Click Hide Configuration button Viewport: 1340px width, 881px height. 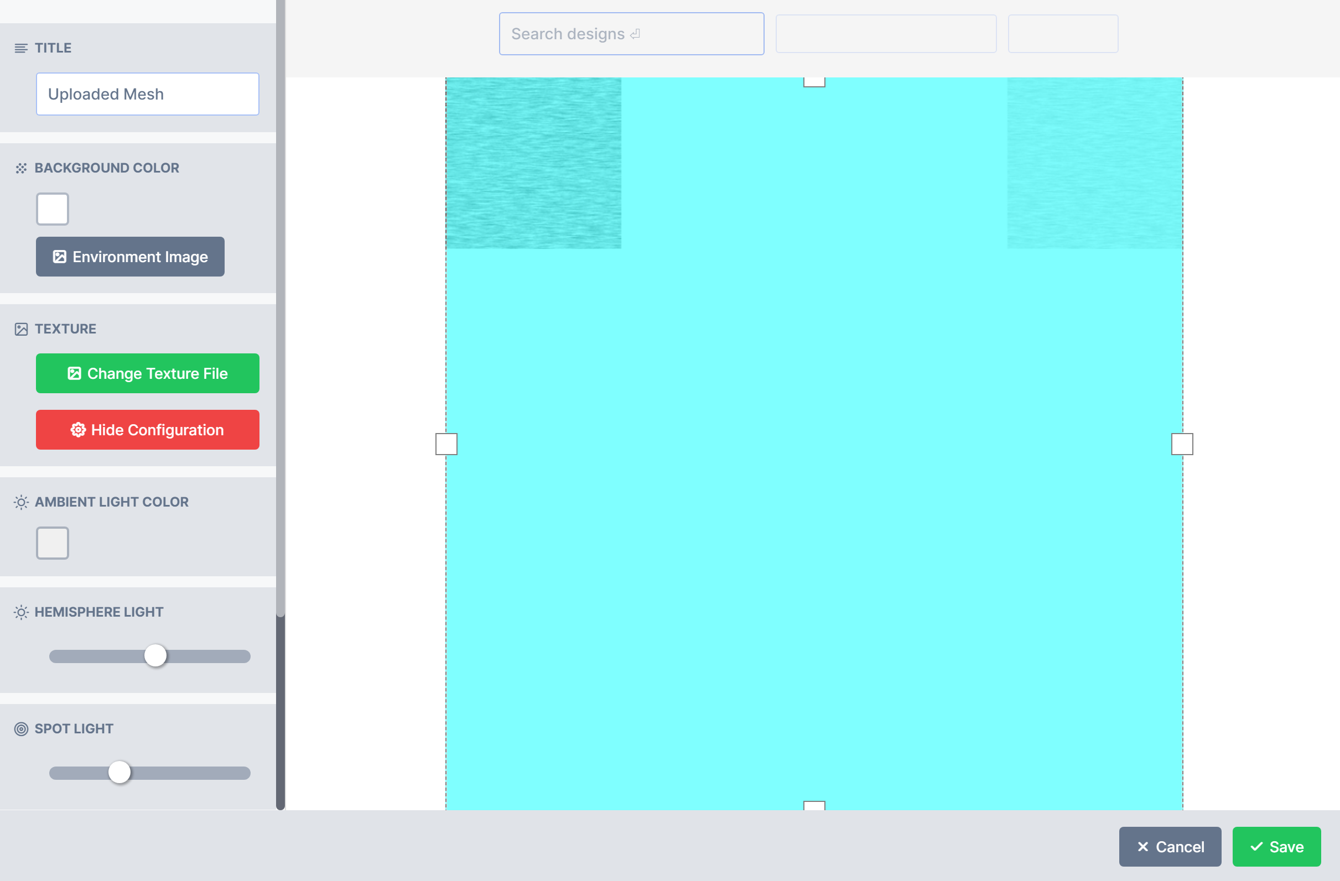point(148,430)
